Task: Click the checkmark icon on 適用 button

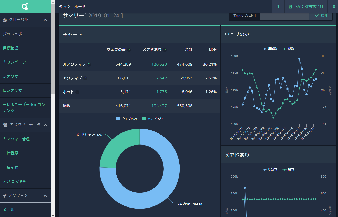Action: tap(317, 16)
